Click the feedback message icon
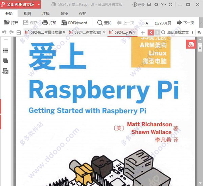This screenshot has width=203, height=186. point(149,4)
